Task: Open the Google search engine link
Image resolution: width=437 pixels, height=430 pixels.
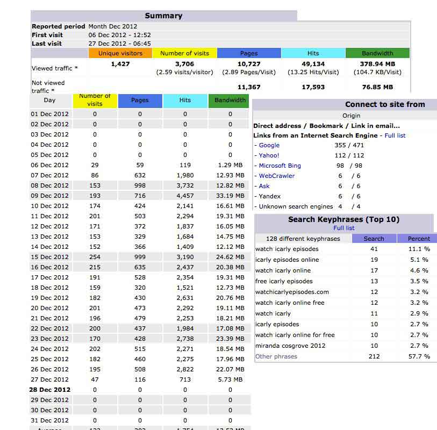Action: (x=269, y=145)
